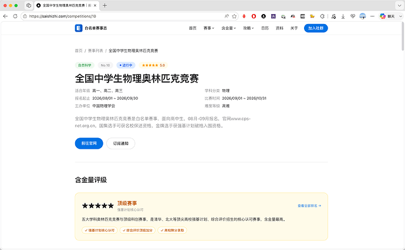Click the black round extension icon

click(264, 16)
